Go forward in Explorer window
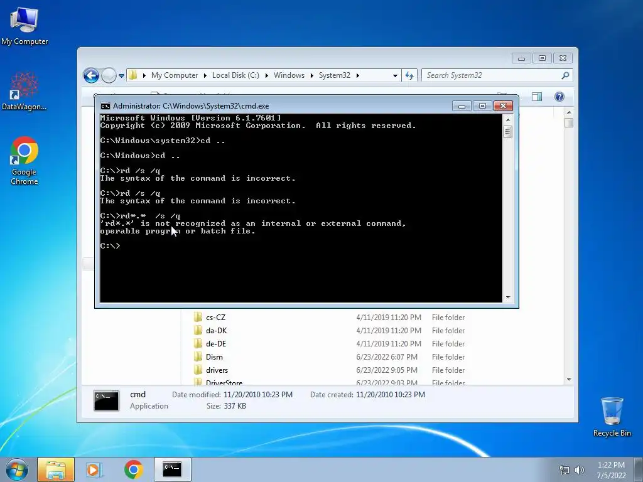This screenshot has height=482, width=643. coord(109,75)
